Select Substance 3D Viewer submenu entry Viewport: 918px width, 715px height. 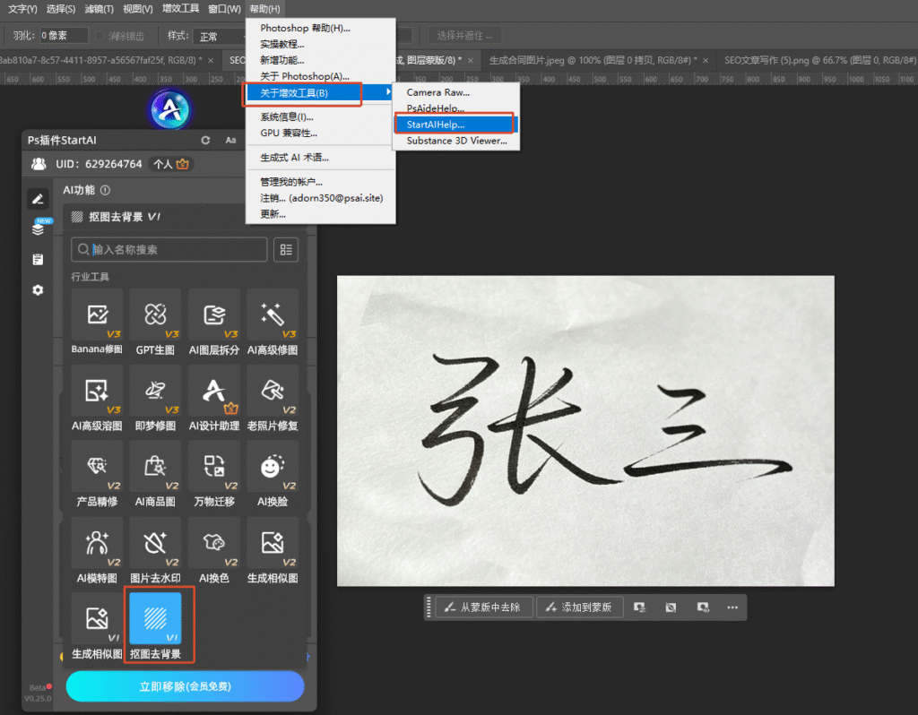pos(456,141)
